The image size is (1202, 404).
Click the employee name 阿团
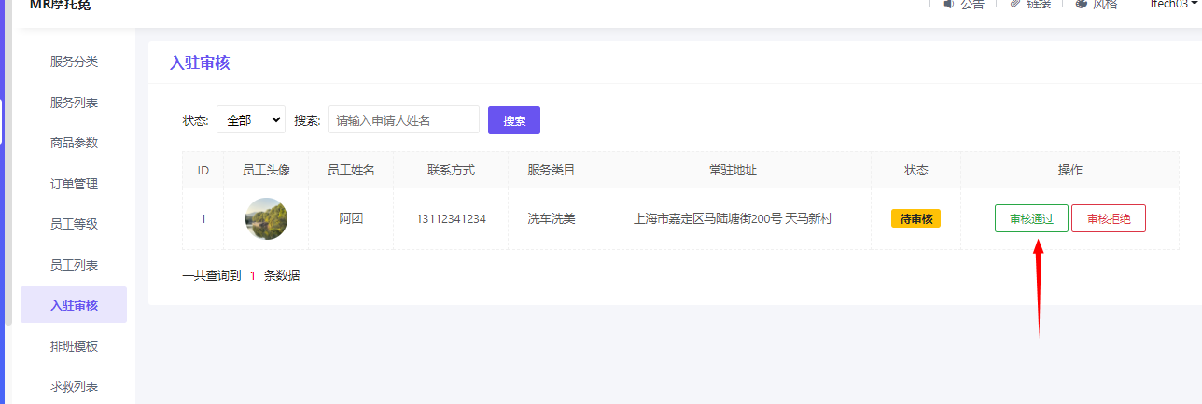pyautogui.click(x=351, y=219)
